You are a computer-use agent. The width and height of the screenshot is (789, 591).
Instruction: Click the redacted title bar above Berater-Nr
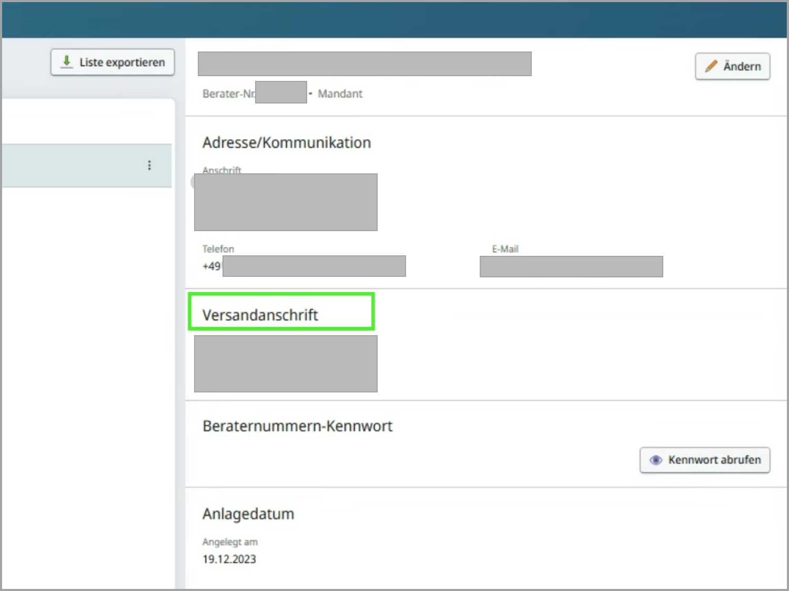(365, 64)
